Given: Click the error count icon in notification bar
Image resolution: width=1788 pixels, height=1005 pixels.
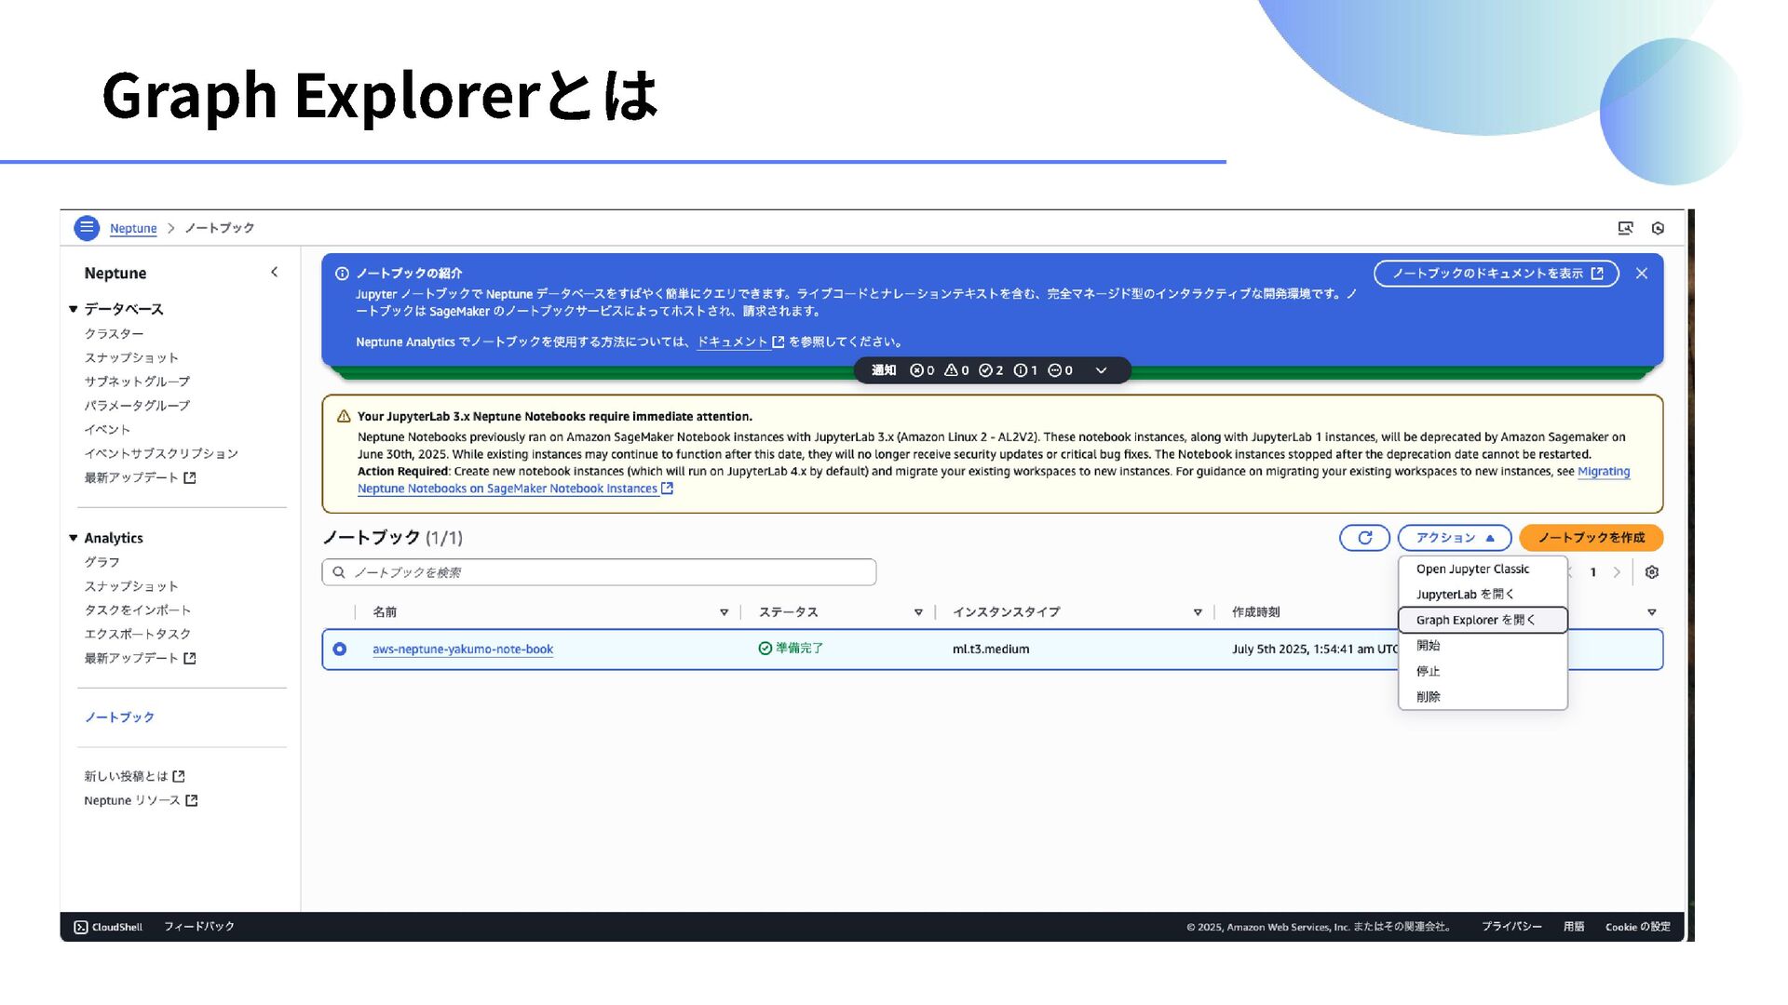Looking at the screenshot, I should pyautogui.click(x=916, y=370).
